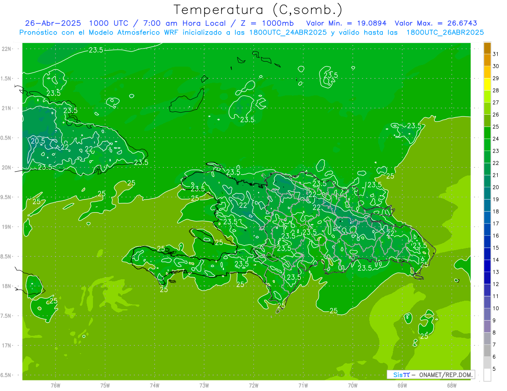Click the teal swatch between 19 and 20
The image size is (507, 391).
(487, 193)
